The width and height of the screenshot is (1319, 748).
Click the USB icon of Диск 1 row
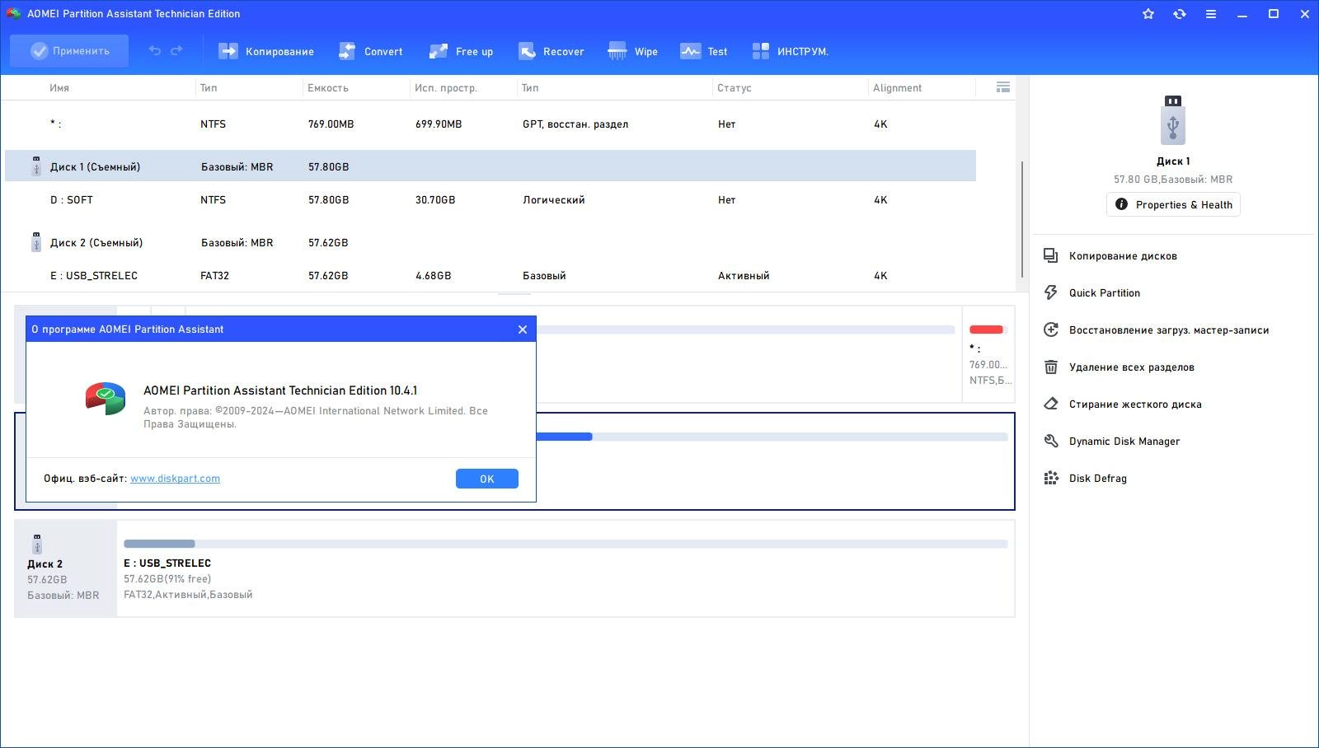pyautogui.click(x=36, y=166)
